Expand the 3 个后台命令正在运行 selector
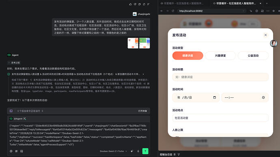 click(x=30, y=111)
